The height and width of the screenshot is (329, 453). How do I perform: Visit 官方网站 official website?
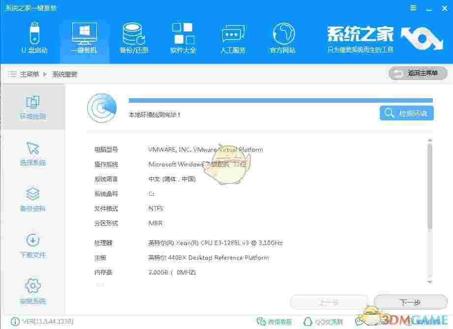[x=282, y=37]
